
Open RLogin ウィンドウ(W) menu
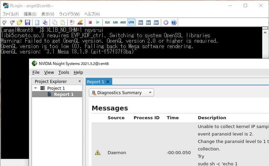tap(69, 14)
